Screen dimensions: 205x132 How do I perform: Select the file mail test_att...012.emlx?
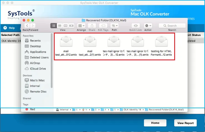pos(66,46)
